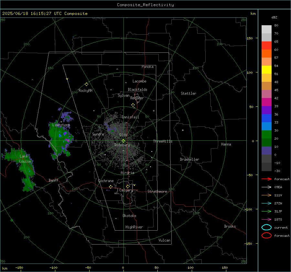This screenshot has width=291, height=272.
Task: Click the magenta 18TS arrow icon
Action: (266, 220)
